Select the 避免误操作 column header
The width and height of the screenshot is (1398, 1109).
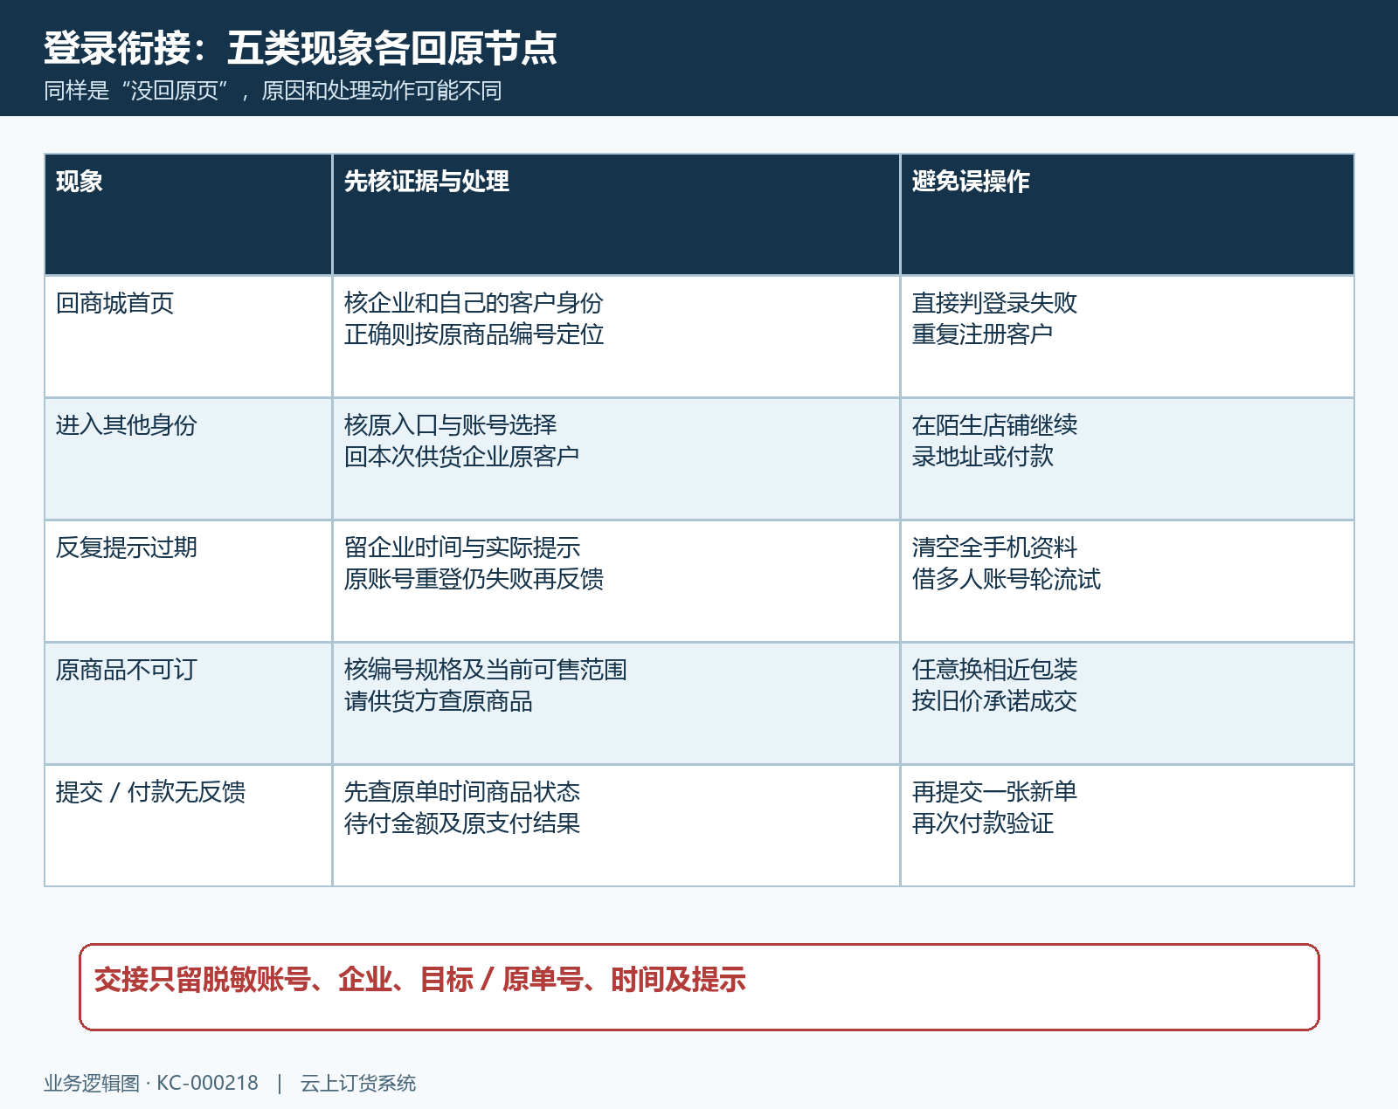click(x=1127, y=215)
